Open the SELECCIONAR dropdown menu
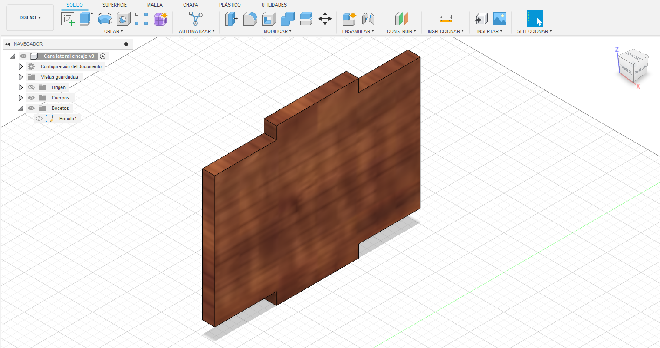The width and height of the screenshot is (660, 348). 535,31
